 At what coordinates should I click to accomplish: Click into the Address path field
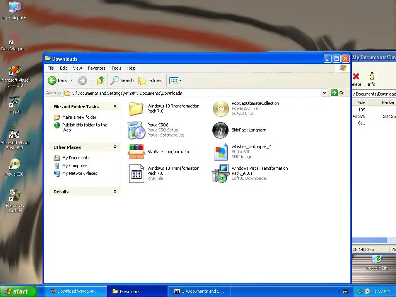click(193, 93)
